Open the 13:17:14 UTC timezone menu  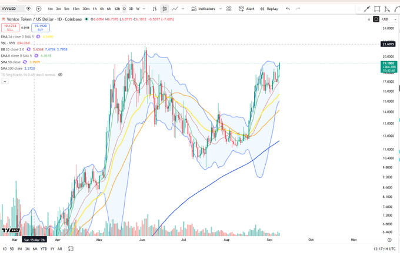pos(385,249)
